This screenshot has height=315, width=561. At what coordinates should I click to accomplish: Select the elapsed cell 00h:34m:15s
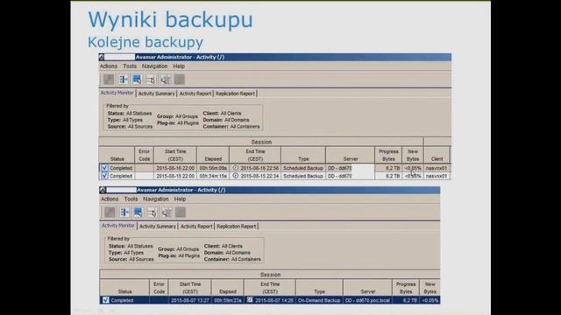[213, 176]
